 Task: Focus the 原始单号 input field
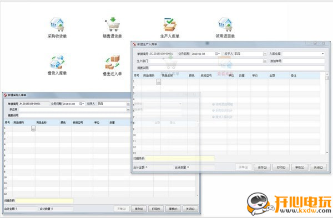[304, 61]
